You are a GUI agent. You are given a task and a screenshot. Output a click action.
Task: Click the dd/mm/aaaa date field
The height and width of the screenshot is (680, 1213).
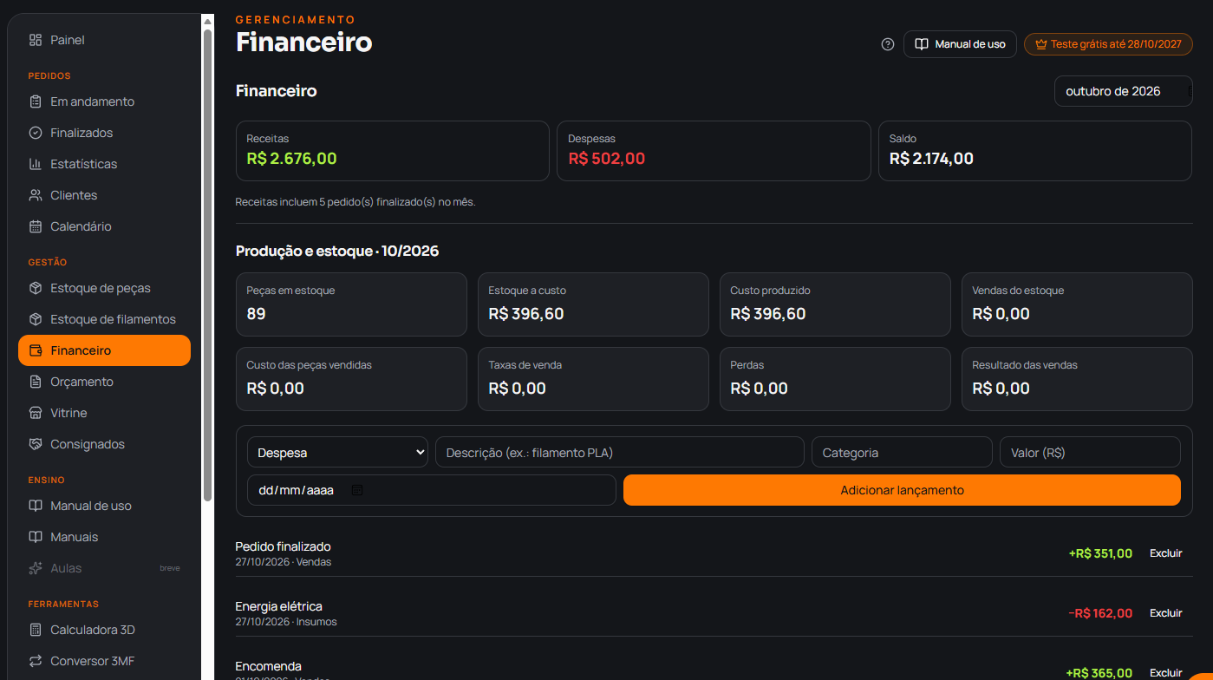click(432, 490)
